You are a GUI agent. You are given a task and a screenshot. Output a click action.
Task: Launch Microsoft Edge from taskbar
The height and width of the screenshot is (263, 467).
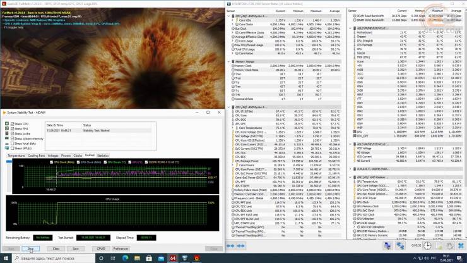coord(125,258)
